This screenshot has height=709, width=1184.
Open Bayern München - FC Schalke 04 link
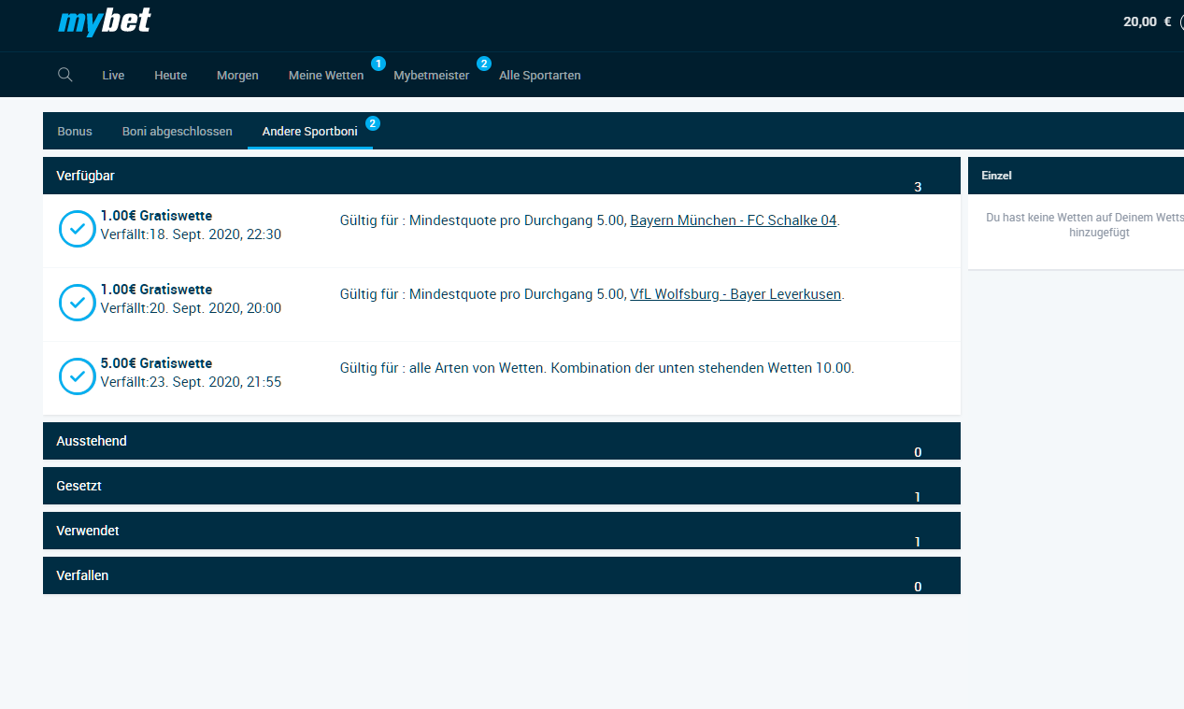pos(734,220)
